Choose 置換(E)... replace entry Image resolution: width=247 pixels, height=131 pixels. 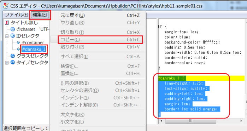(x=100, y=73)
